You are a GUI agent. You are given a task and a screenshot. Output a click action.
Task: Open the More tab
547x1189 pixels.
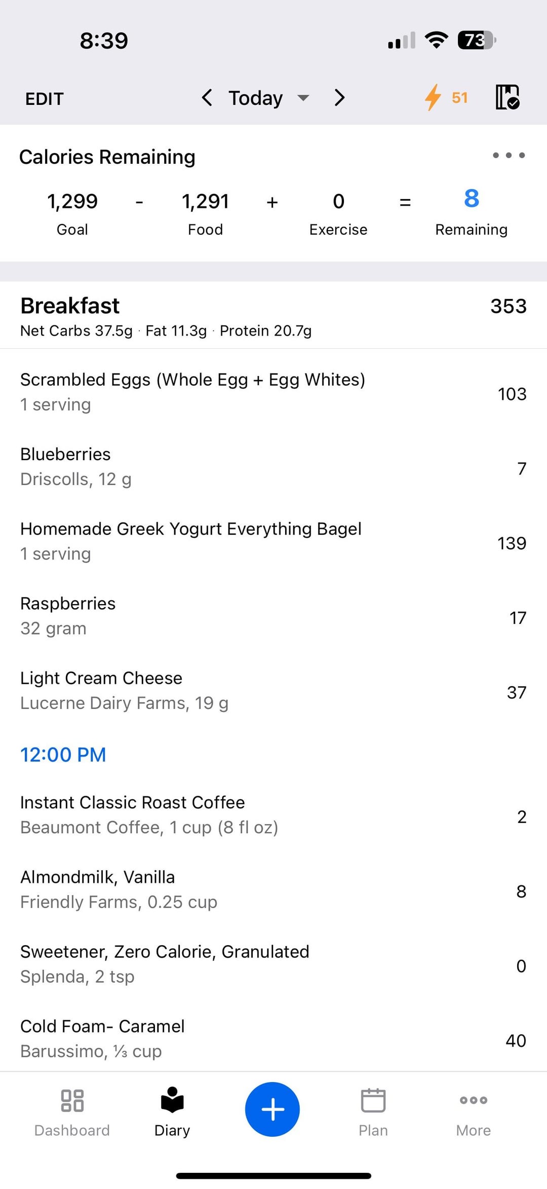[x=474, y=1112]
